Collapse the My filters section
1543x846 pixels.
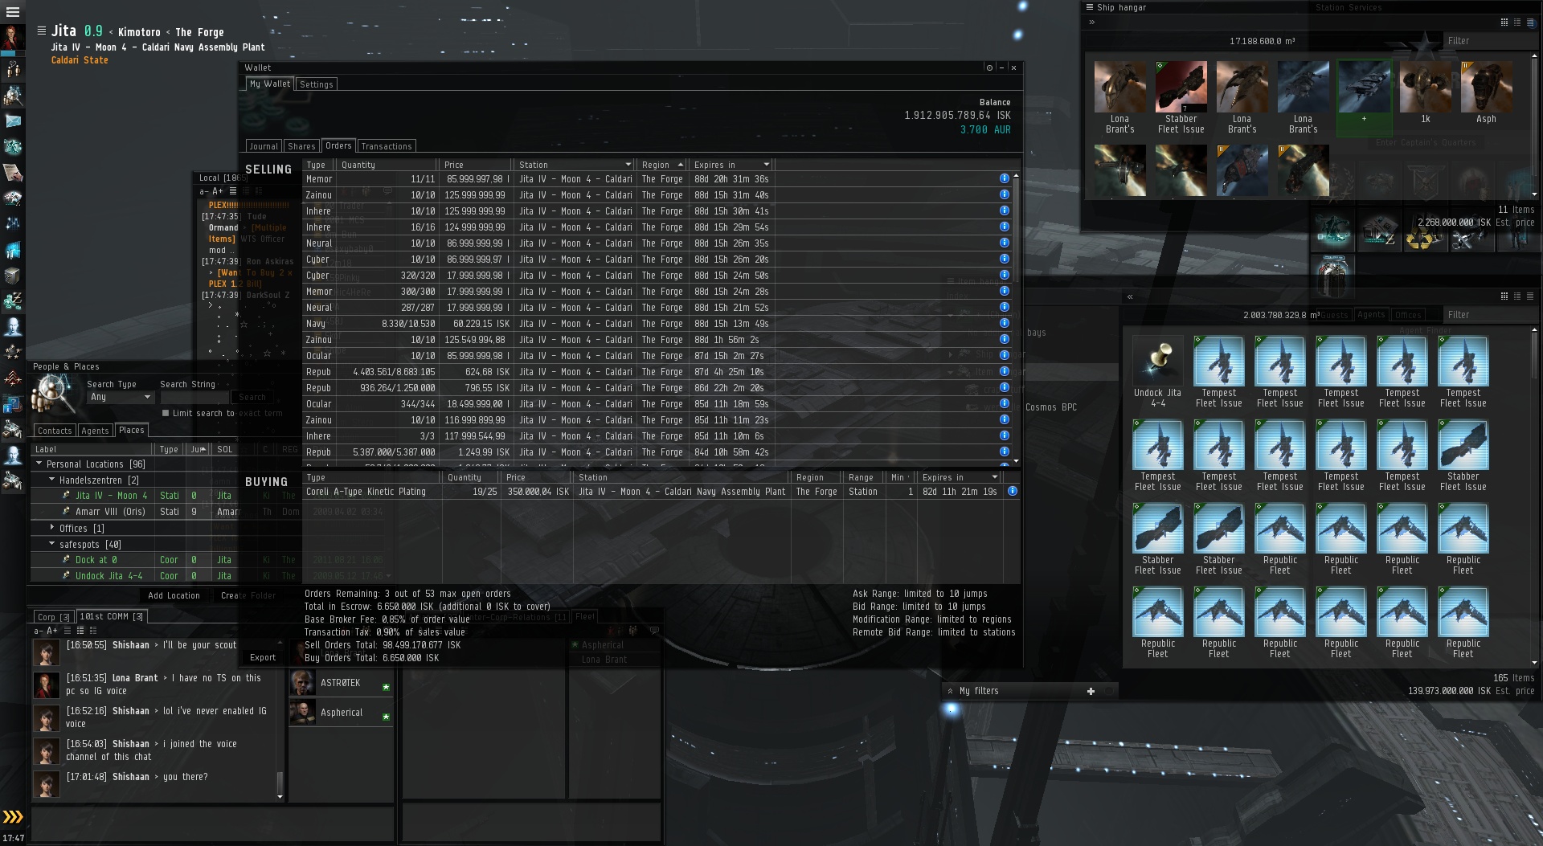coord(951,691)
